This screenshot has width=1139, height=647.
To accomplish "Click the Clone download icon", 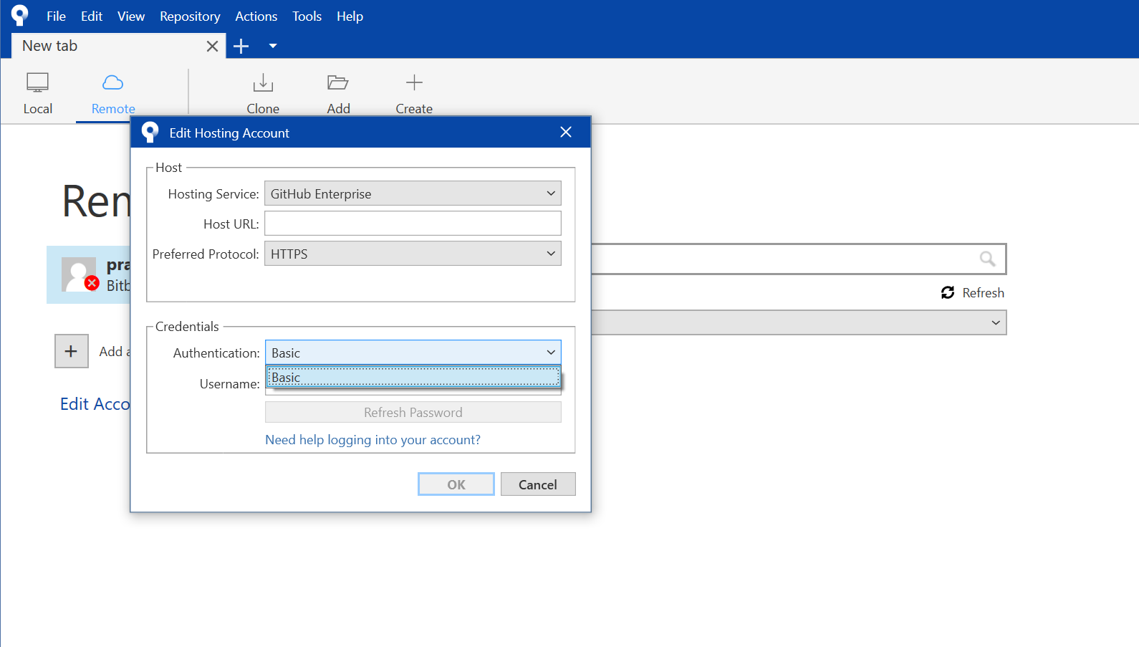I will (263, 83).
